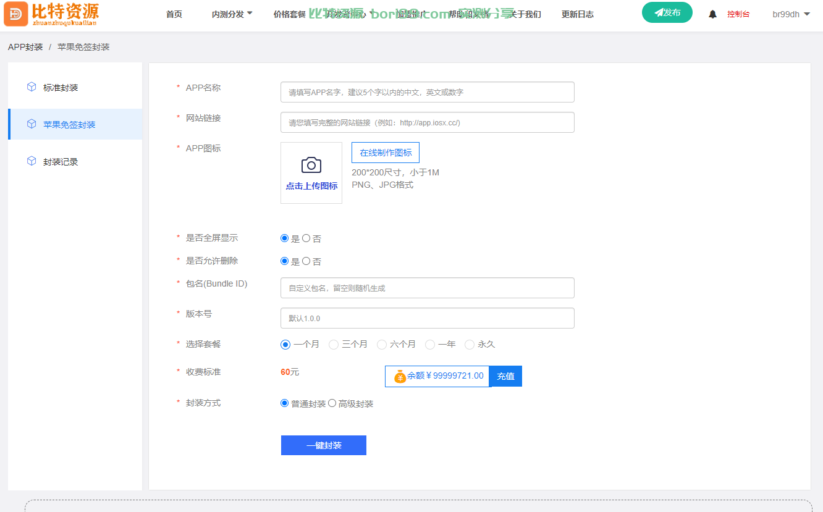Choose the 一个月 package option
This screenshot has height=512, width=823.
coord(285,345)
